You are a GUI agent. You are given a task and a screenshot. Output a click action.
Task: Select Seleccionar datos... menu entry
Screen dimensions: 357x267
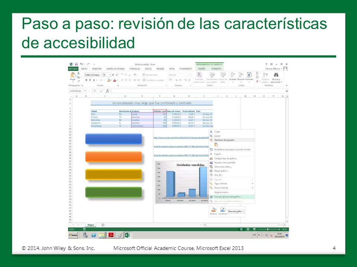click(232, 167)
